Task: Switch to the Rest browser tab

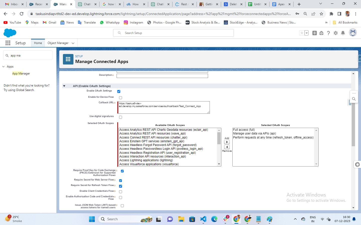Action: (184, 4)
